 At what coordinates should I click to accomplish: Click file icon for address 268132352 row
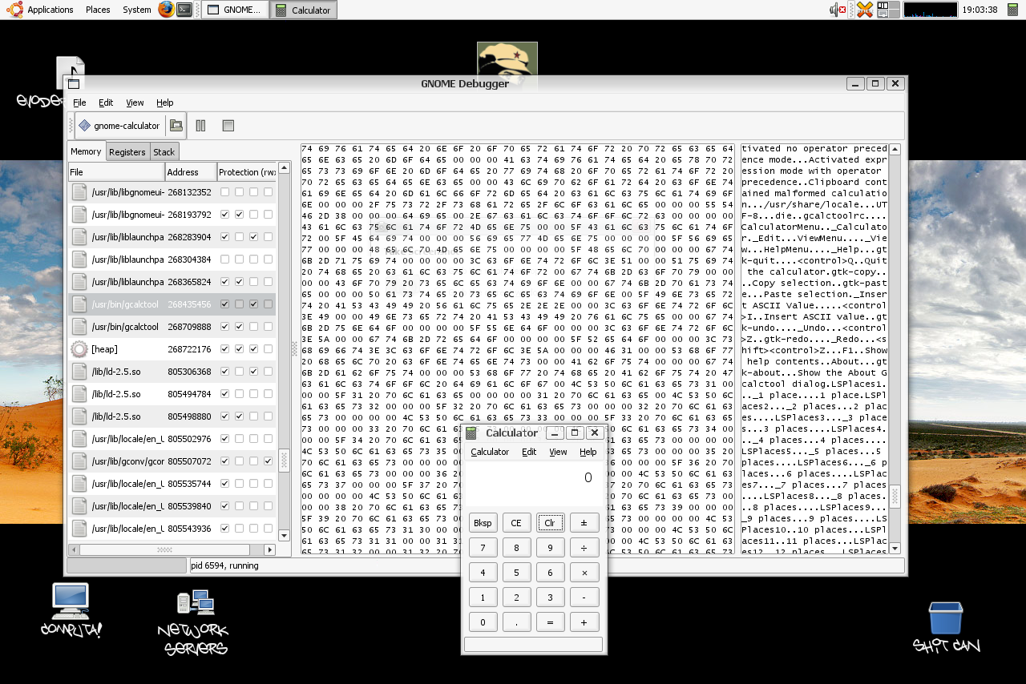pos(79,192)
